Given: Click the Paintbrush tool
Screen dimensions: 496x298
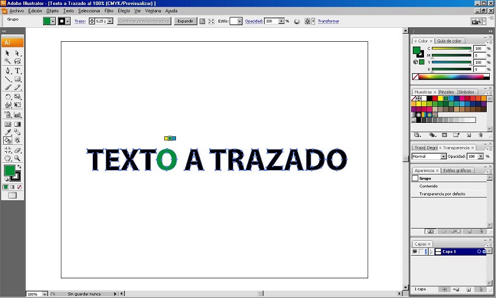Looking at the screenshot, I should (7, 87).
